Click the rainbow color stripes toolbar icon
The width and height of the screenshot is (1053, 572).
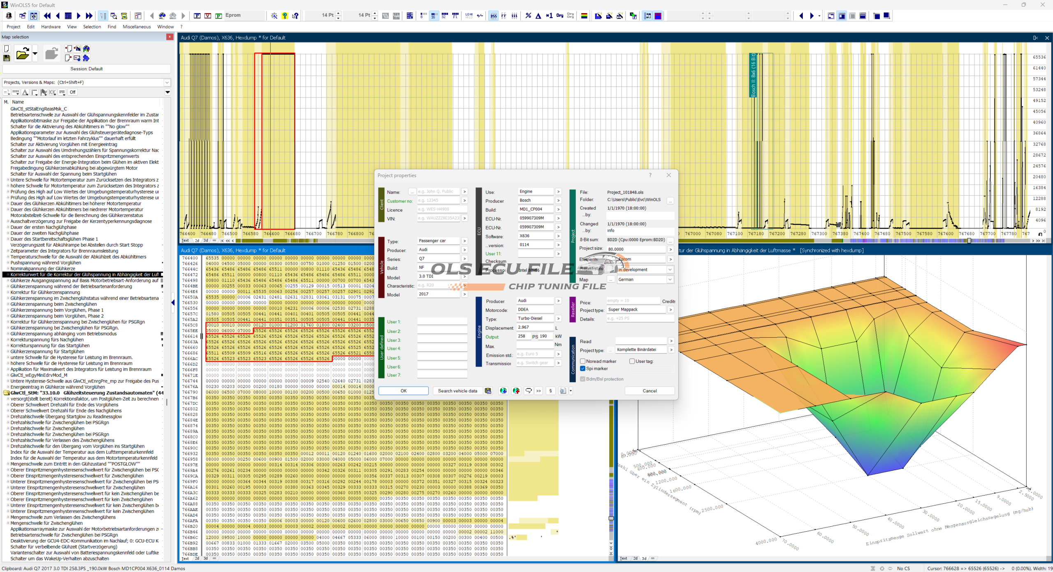584,16
